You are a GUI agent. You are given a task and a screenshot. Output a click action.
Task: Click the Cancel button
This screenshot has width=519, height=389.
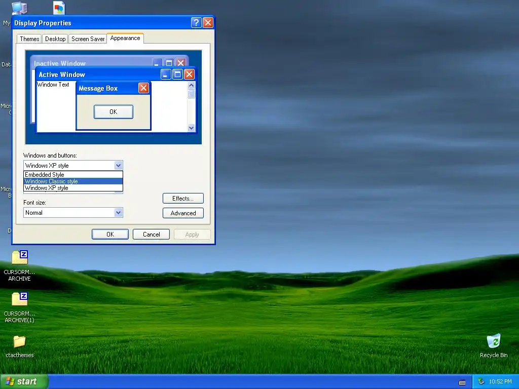point(151,234)
